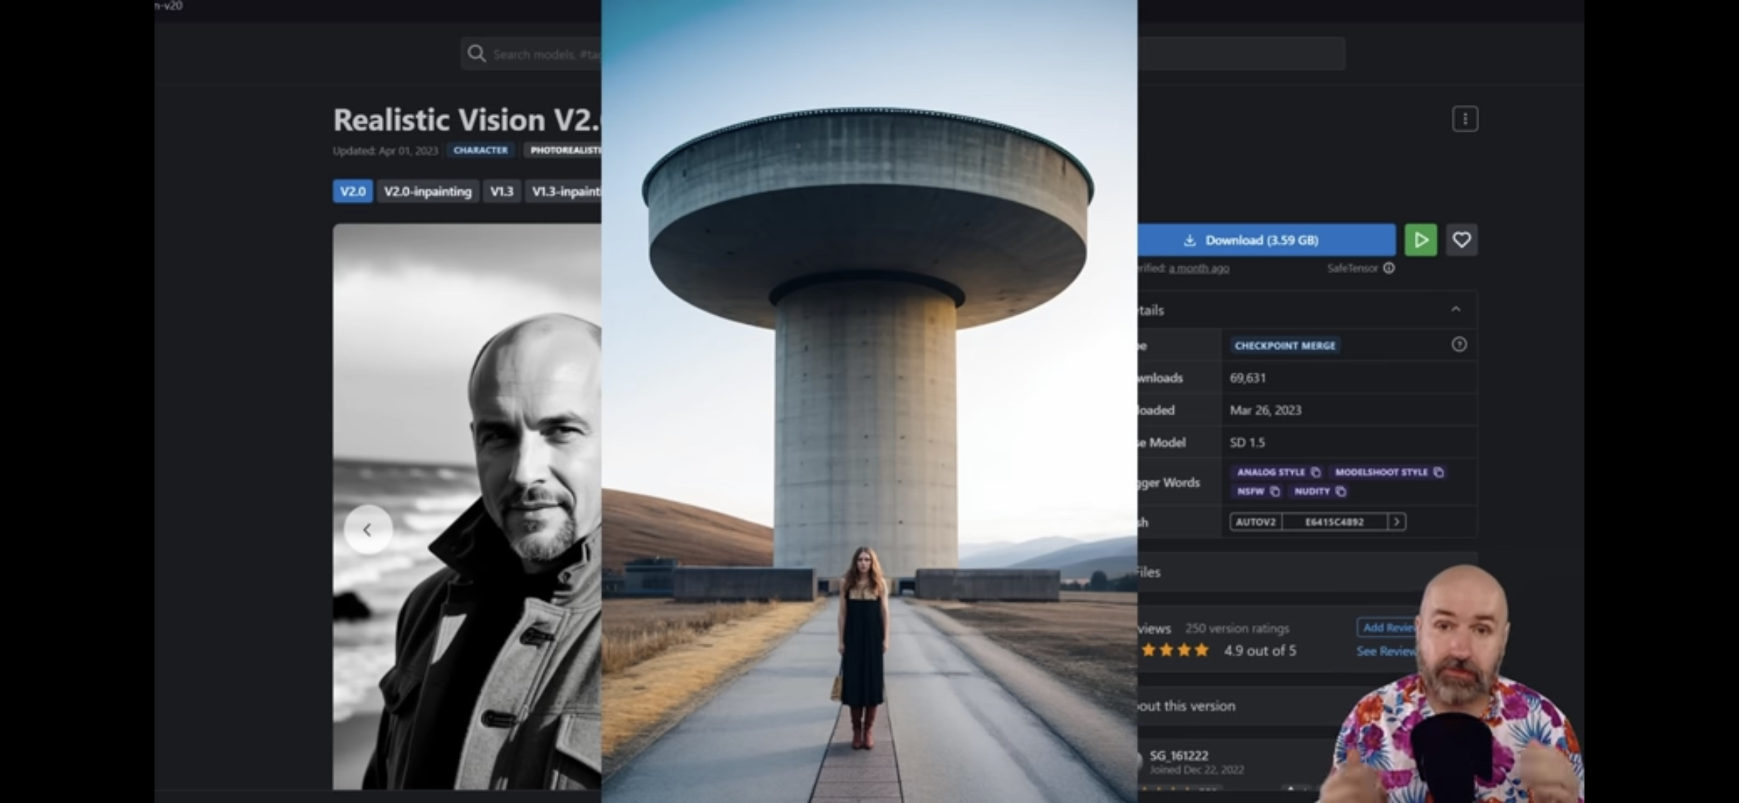
Task: Select the V2.0-inpainting version tab
Action: tap(427, 191)
